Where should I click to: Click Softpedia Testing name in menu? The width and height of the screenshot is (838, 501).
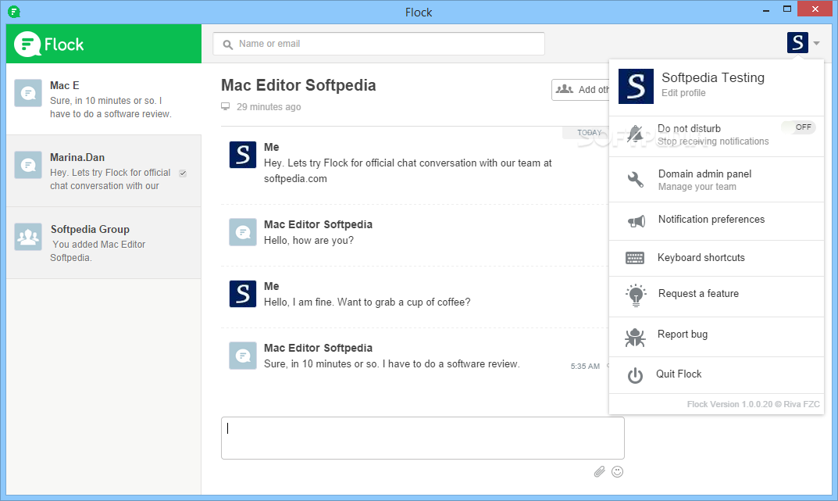713,77
